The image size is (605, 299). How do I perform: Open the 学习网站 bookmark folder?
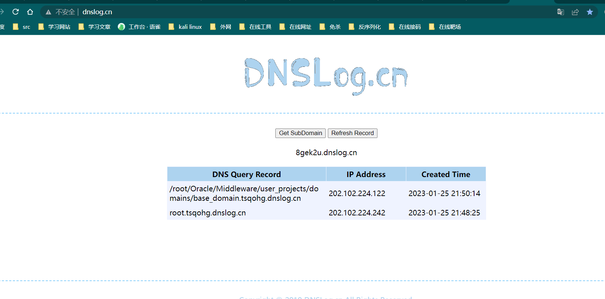pyautogui.click(x=54, y=27)
